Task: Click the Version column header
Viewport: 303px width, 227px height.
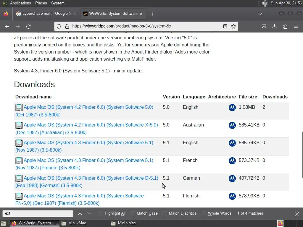Action: 171,97
